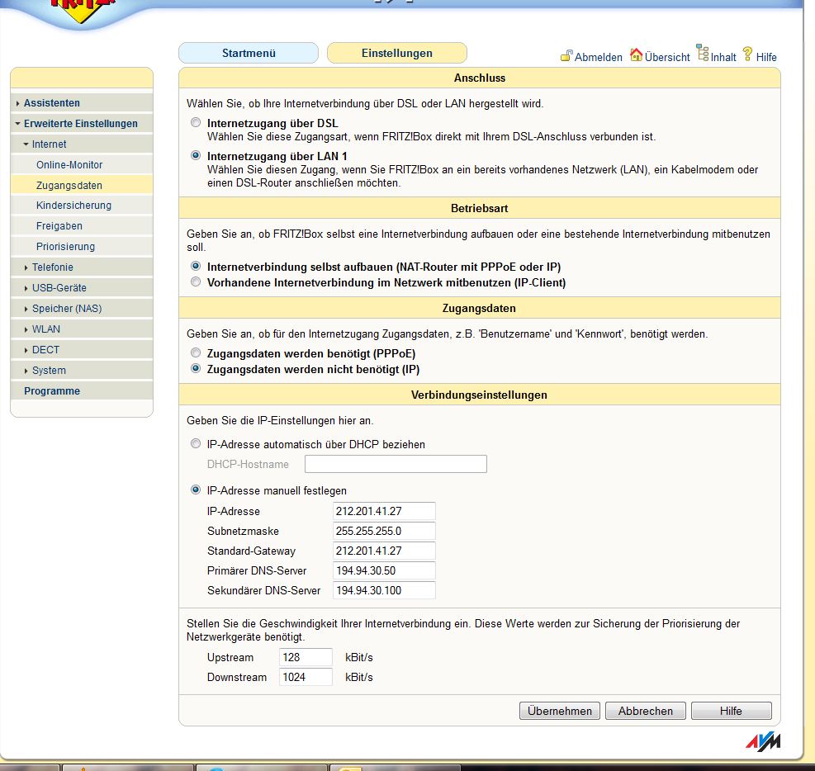
Task: Select Zugangsdaten werden benötigt (PPPoE)
Action: [196, 352]
